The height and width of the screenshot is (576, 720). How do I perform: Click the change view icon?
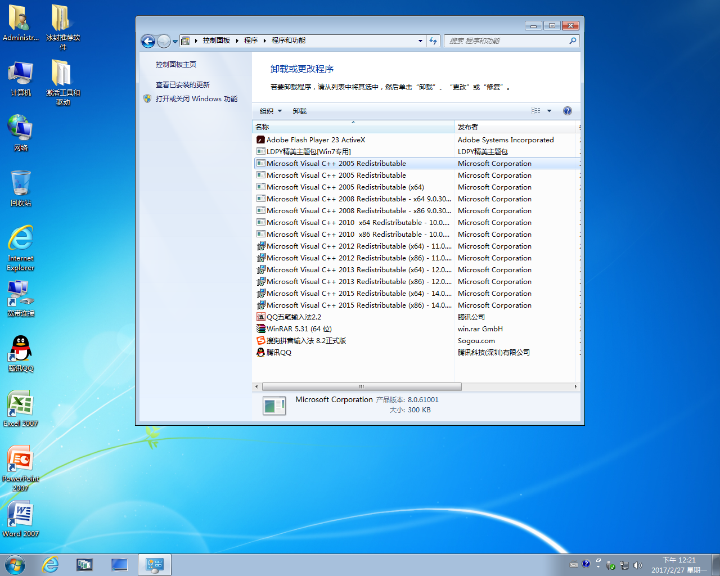[536, 111]
